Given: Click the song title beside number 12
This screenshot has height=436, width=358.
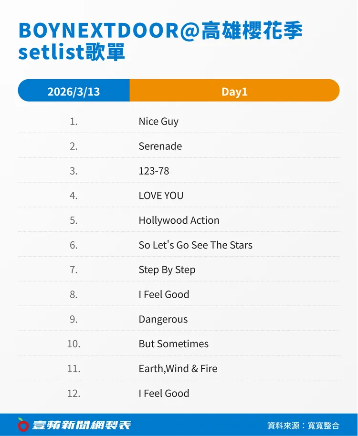Looking at the screenshot, I should (164, 394).
